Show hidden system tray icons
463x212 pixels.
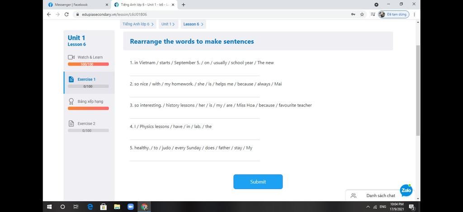pyautogui.click(x=368, y=207)
